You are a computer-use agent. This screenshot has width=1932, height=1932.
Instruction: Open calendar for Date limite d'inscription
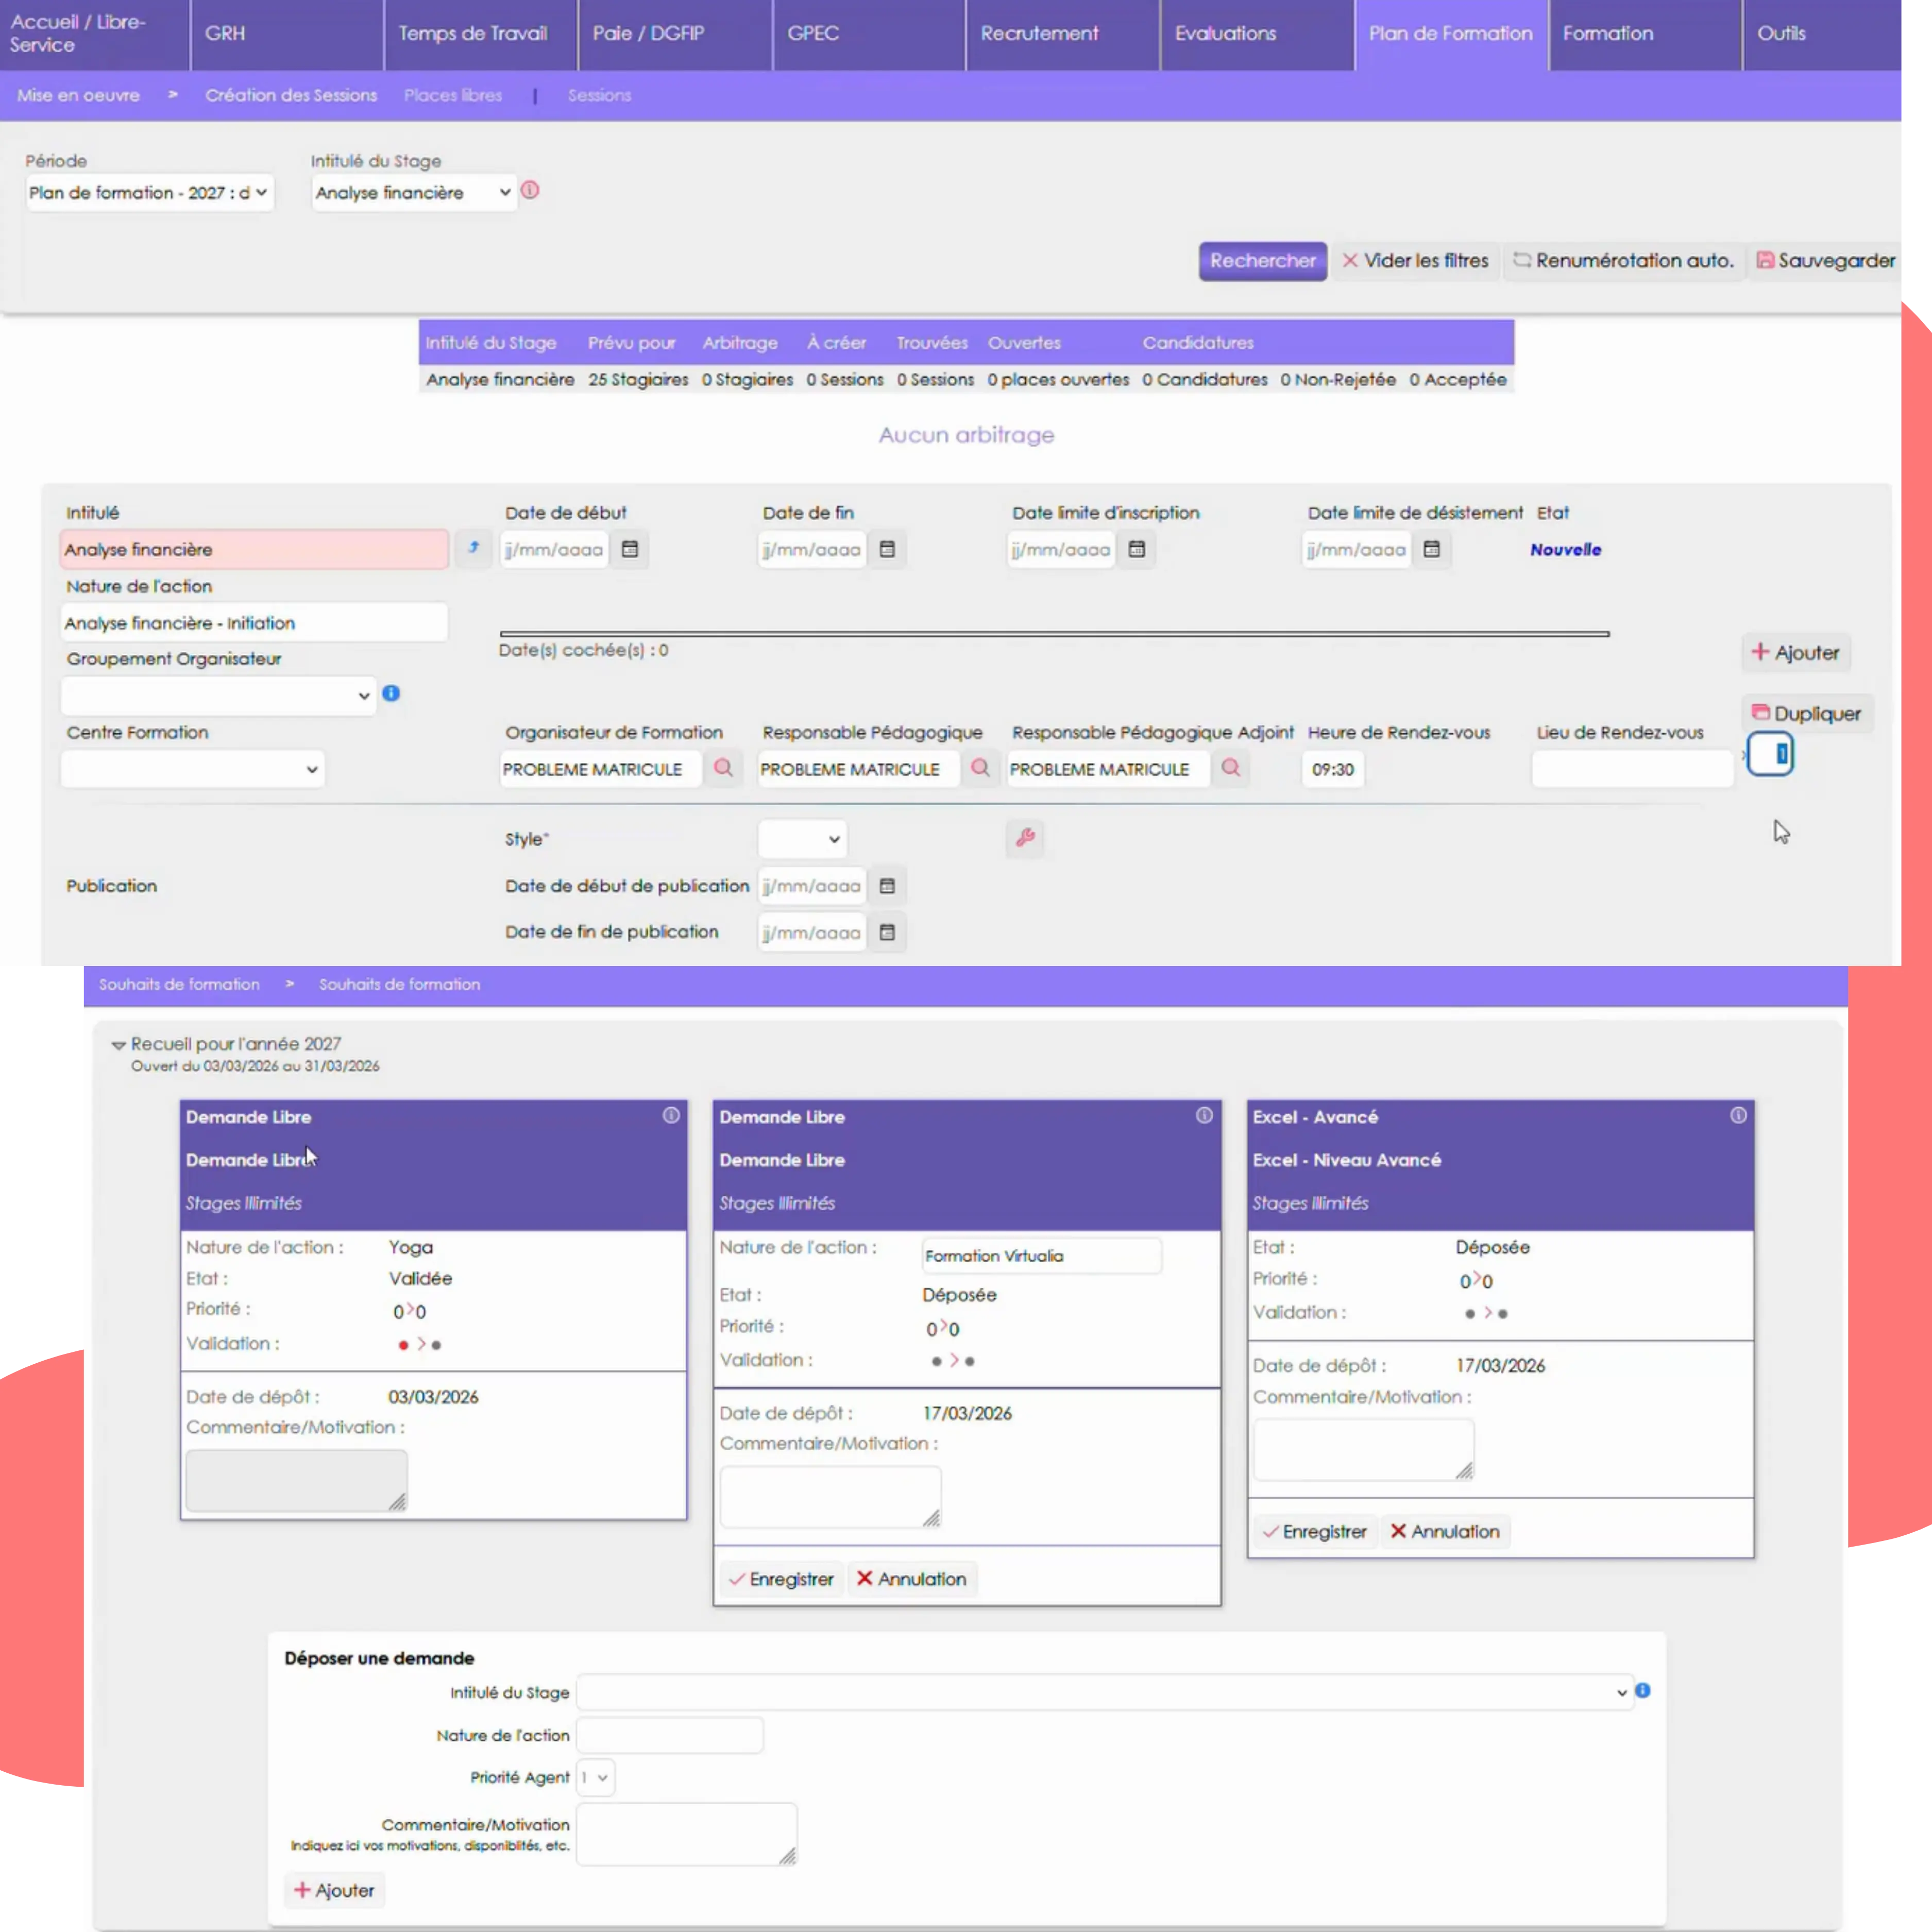click(1137, 549)
